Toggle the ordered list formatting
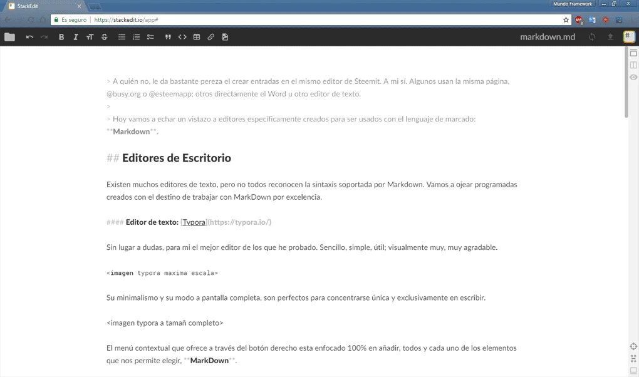The height and width of the screenshot is (377, 639). 136,36
